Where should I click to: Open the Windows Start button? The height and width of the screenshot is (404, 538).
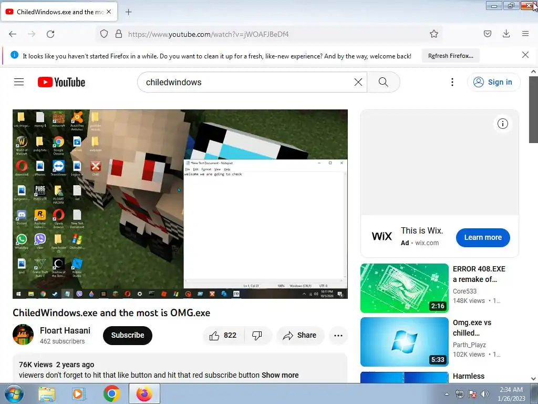click(13, 394)
